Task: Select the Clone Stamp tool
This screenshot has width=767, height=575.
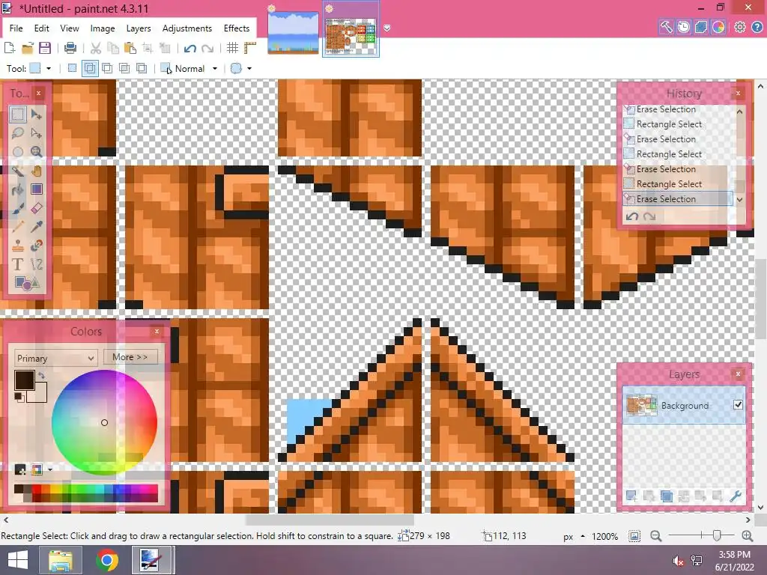Action: (x=18, y=246)
